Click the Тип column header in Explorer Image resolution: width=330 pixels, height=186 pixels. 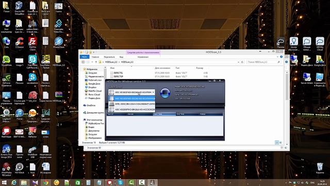click(x=177, y=68)
